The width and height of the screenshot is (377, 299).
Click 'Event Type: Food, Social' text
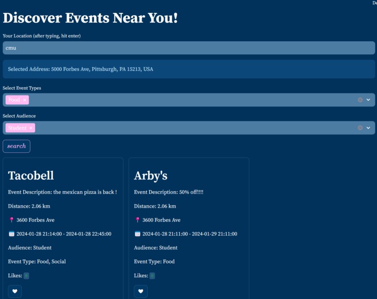point(37,261)
